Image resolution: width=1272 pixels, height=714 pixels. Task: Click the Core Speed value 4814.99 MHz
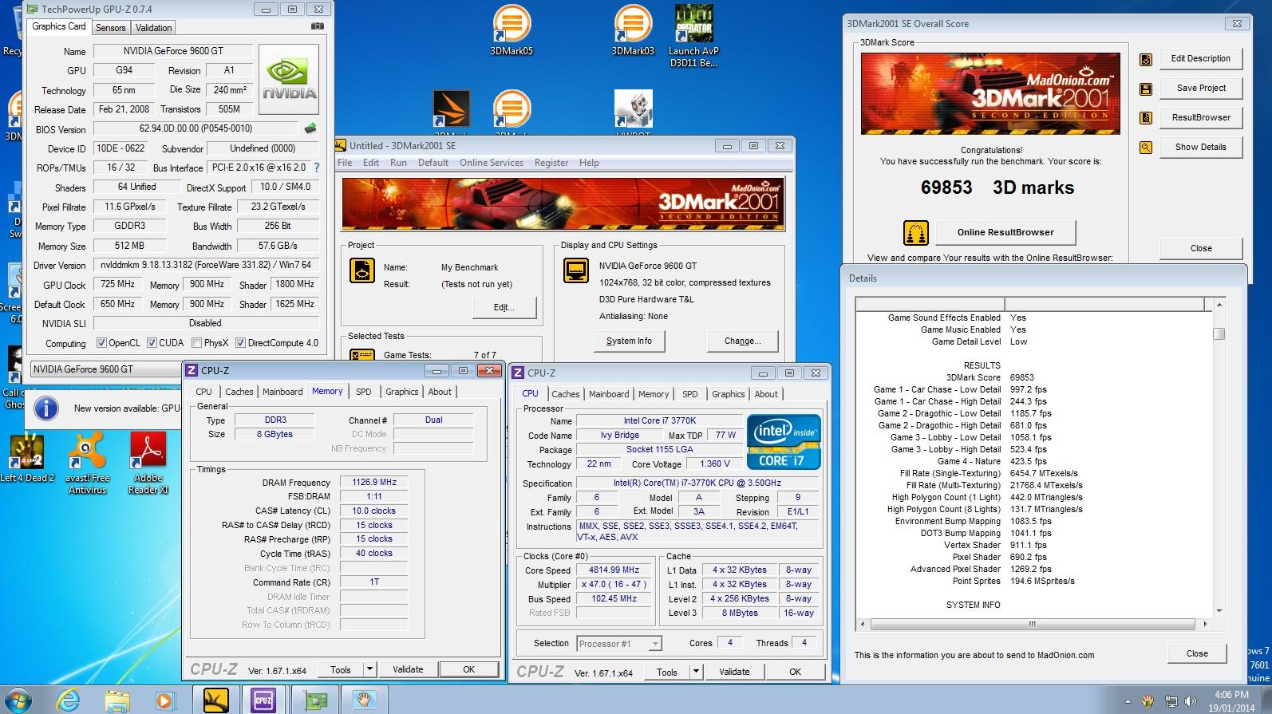pos(615,570)
